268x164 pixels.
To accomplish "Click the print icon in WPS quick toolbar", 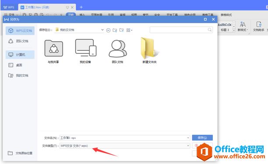I will (x=36, y=15).
